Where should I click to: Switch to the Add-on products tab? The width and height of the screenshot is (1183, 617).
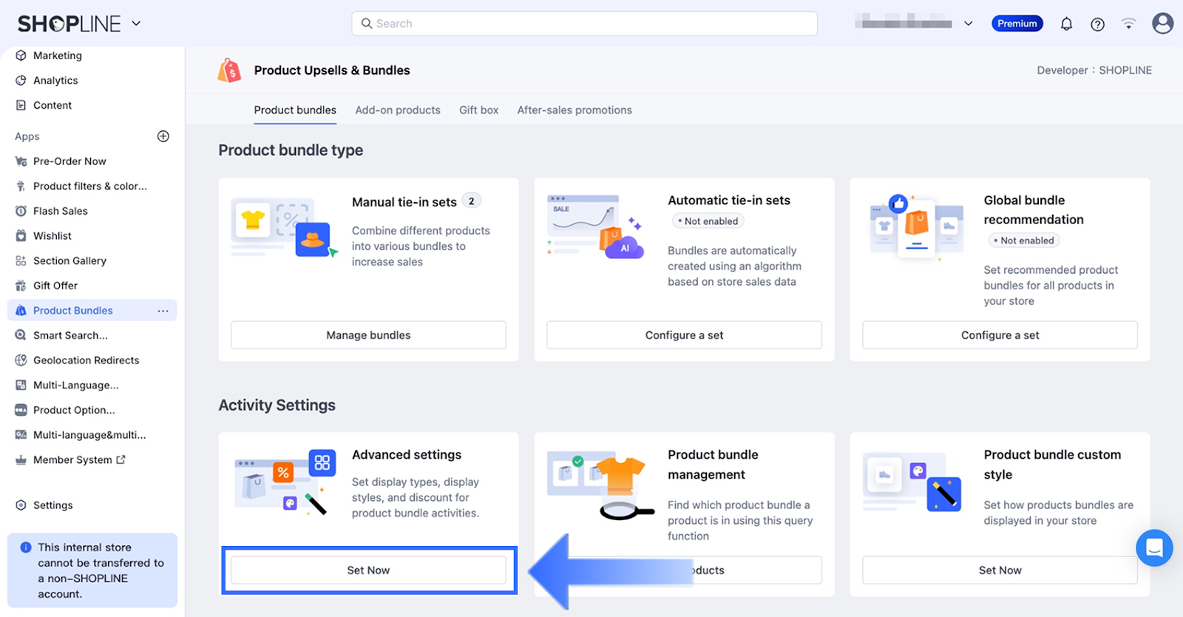[398, 110]
